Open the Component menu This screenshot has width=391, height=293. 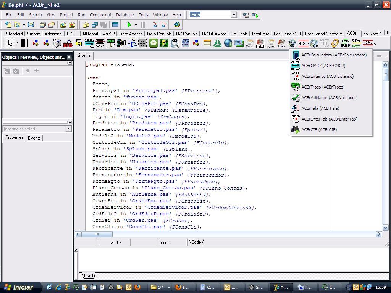(x=101, y=15)
